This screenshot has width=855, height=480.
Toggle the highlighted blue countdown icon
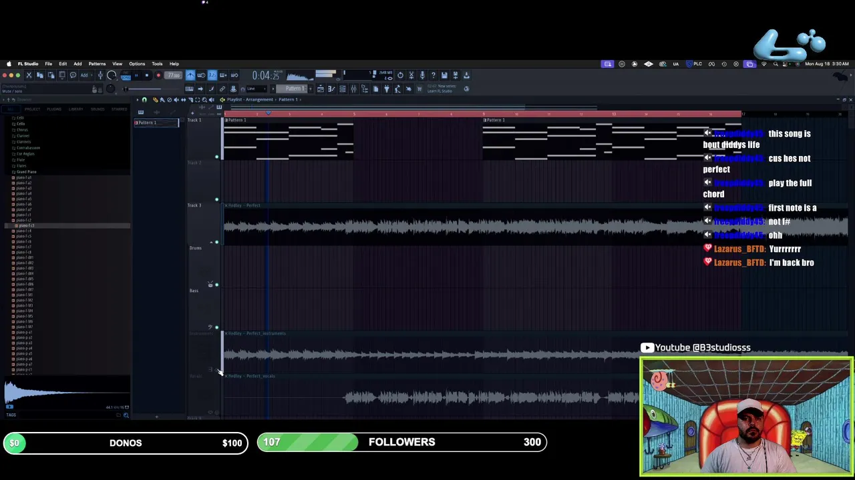click(x=212, y=75)
